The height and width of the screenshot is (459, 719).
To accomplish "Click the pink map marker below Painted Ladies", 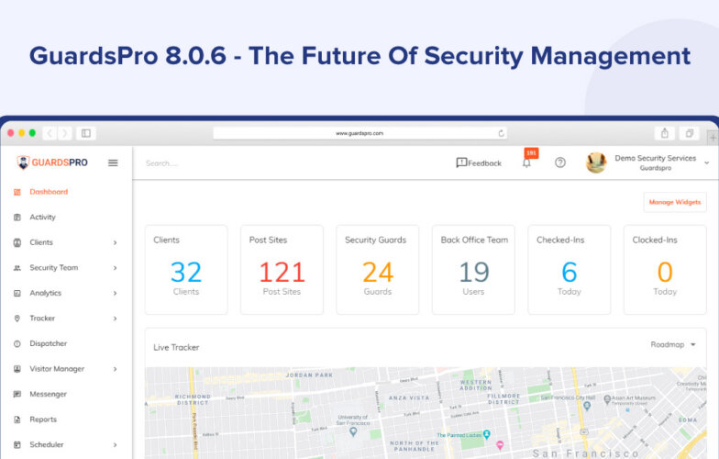I will coord(500,444).
